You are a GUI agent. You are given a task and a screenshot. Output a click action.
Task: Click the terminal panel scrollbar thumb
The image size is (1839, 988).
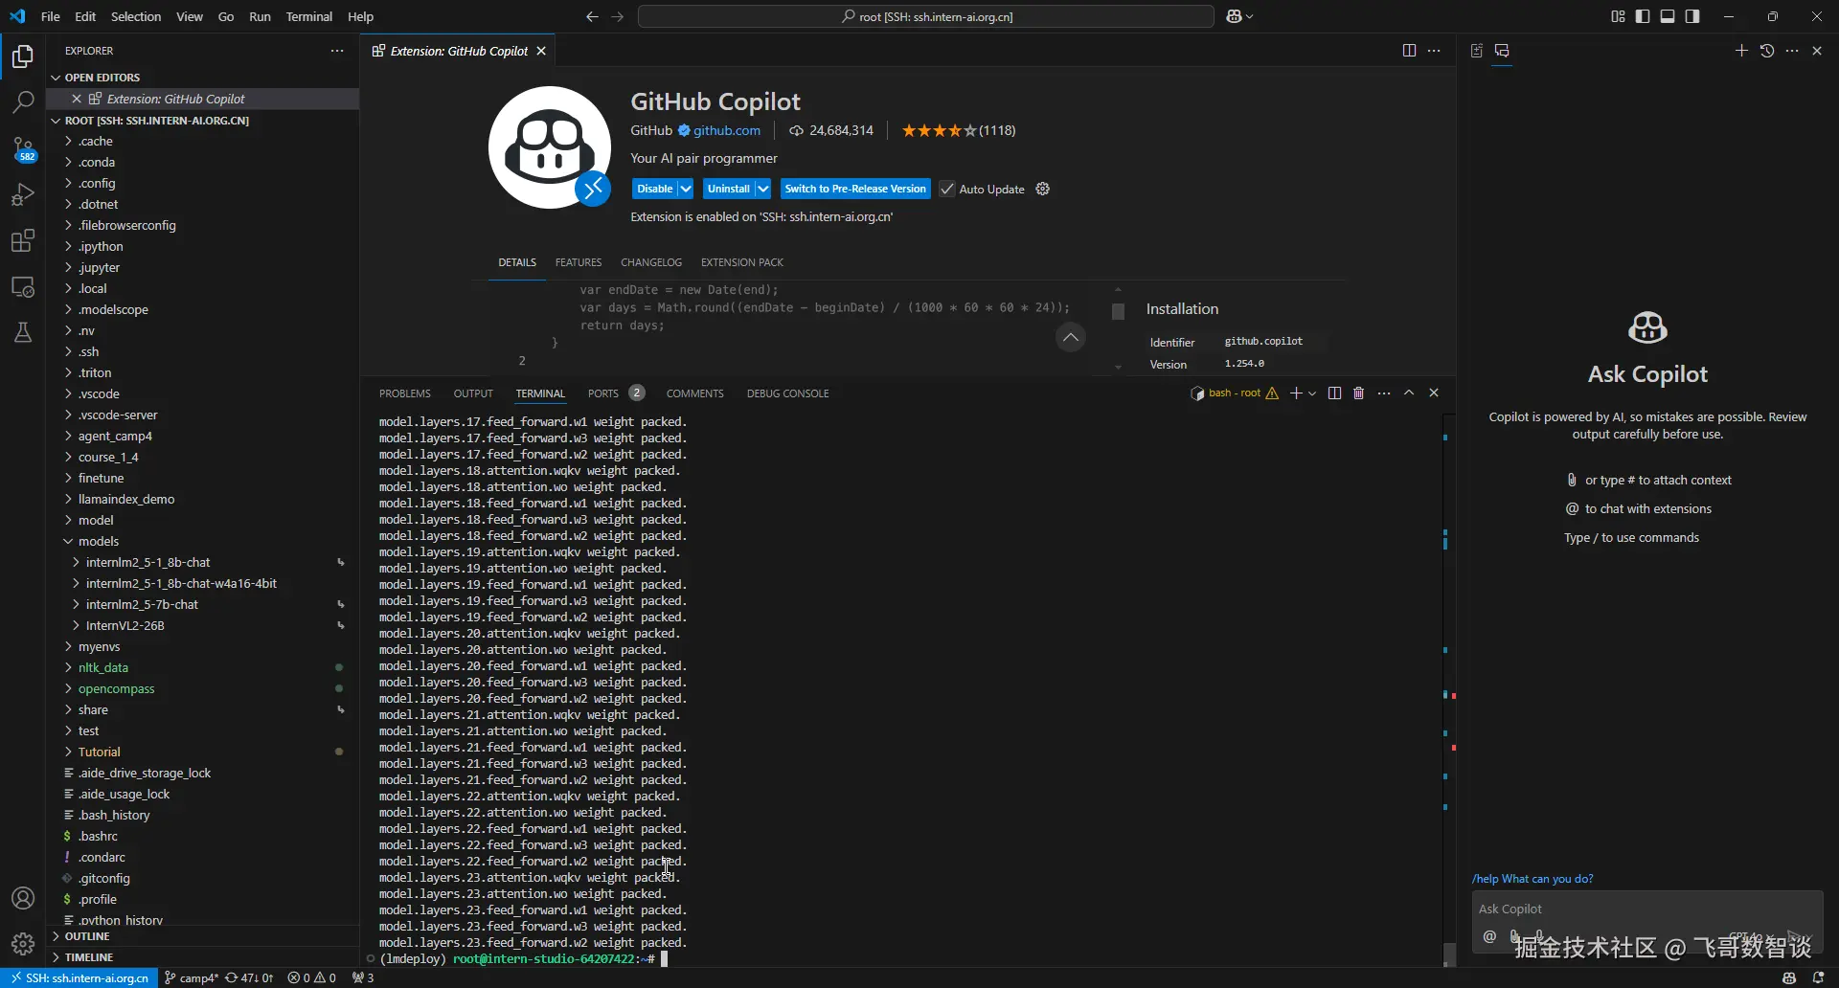click(x=1449, y=954)
